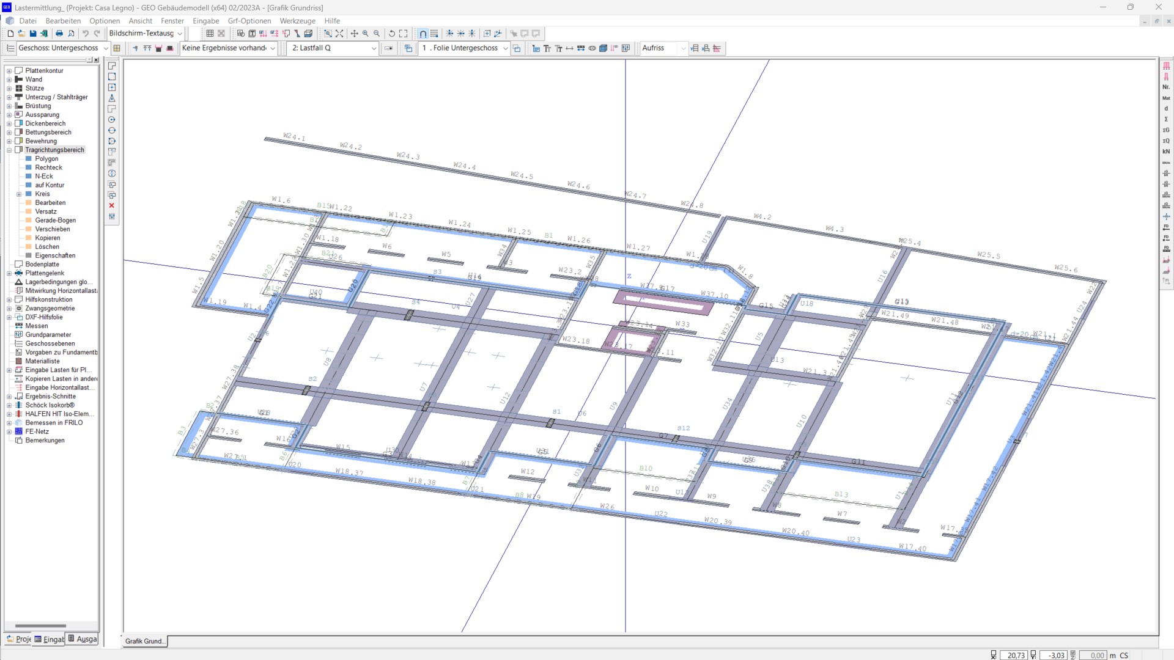
Task: Click the Zoom window icon
Action: [x=328, y=34]
